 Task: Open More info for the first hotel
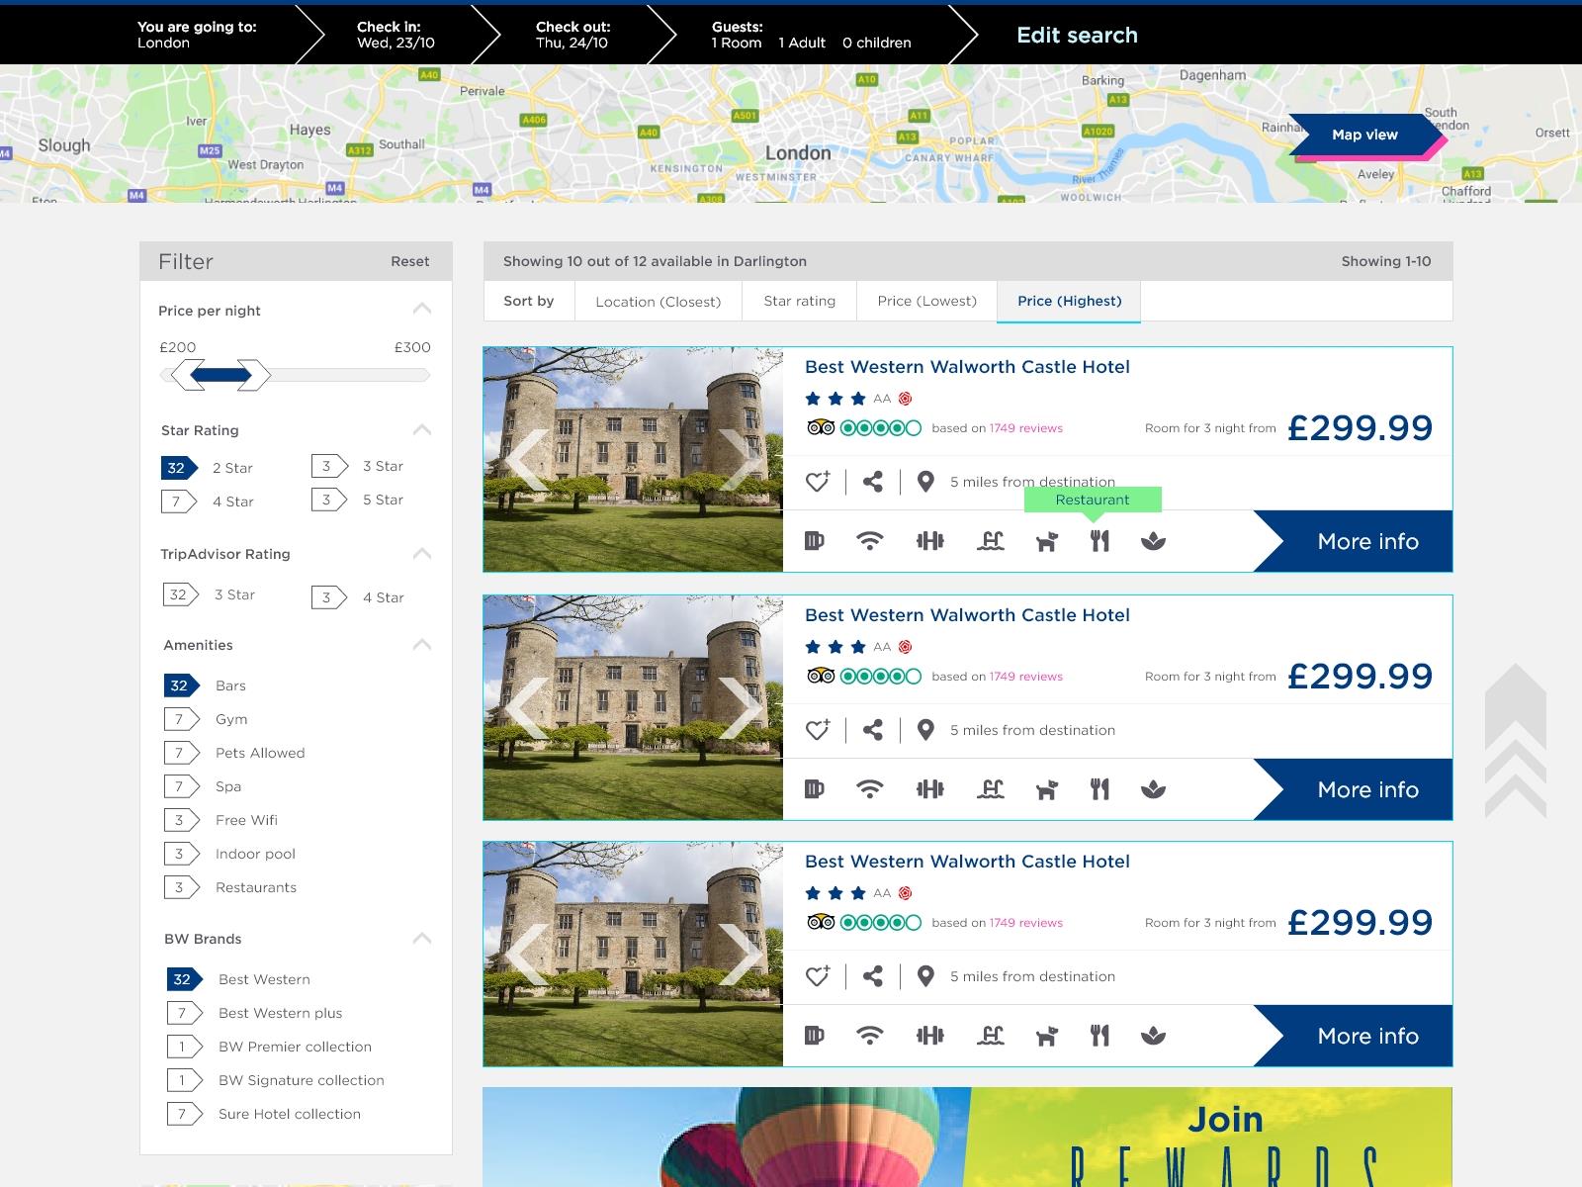click(x=1353, y=541)
